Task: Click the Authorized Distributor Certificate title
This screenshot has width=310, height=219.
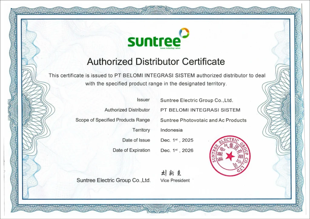Action: 156,62
